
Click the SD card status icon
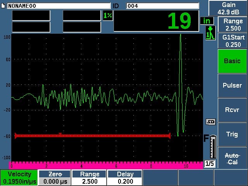pos(210,122)
